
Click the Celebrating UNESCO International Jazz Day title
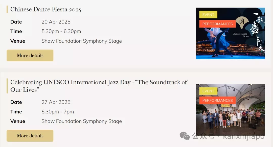pos(99,86)
